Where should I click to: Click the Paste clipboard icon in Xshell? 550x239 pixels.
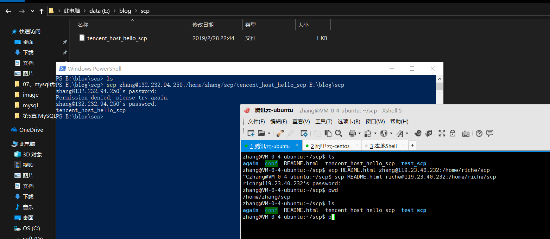[328, 133]
